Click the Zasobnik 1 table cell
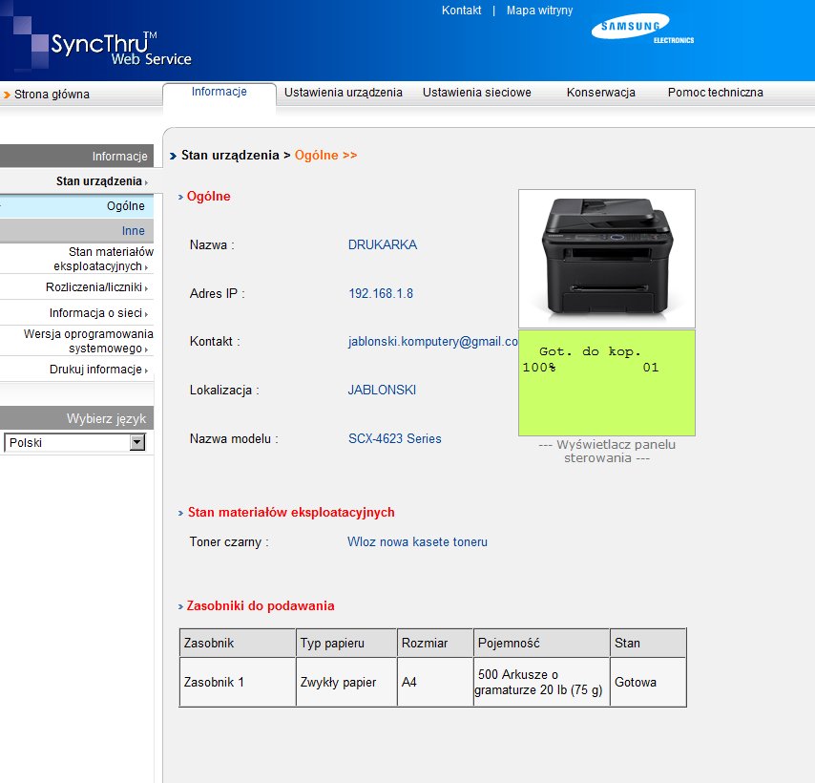The height and width of the screenshot is (783, 815). 238,682
